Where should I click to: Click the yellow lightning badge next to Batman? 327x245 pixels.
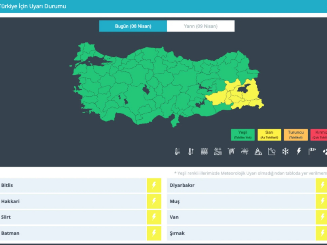click(x=154, y=233)
